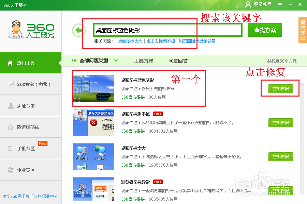Click the monitor icon beside 360专家(免费)
The width and height of the screenshot is (307, 204).
[11, 84]
